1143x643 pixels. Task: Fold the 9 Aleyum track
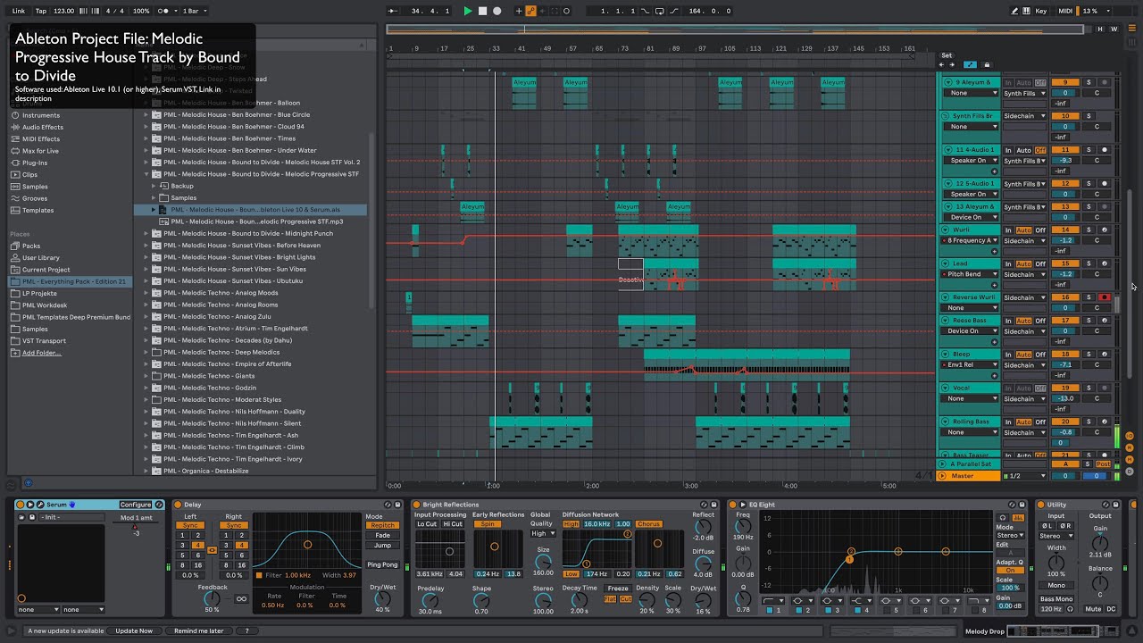tap(948, 82)
